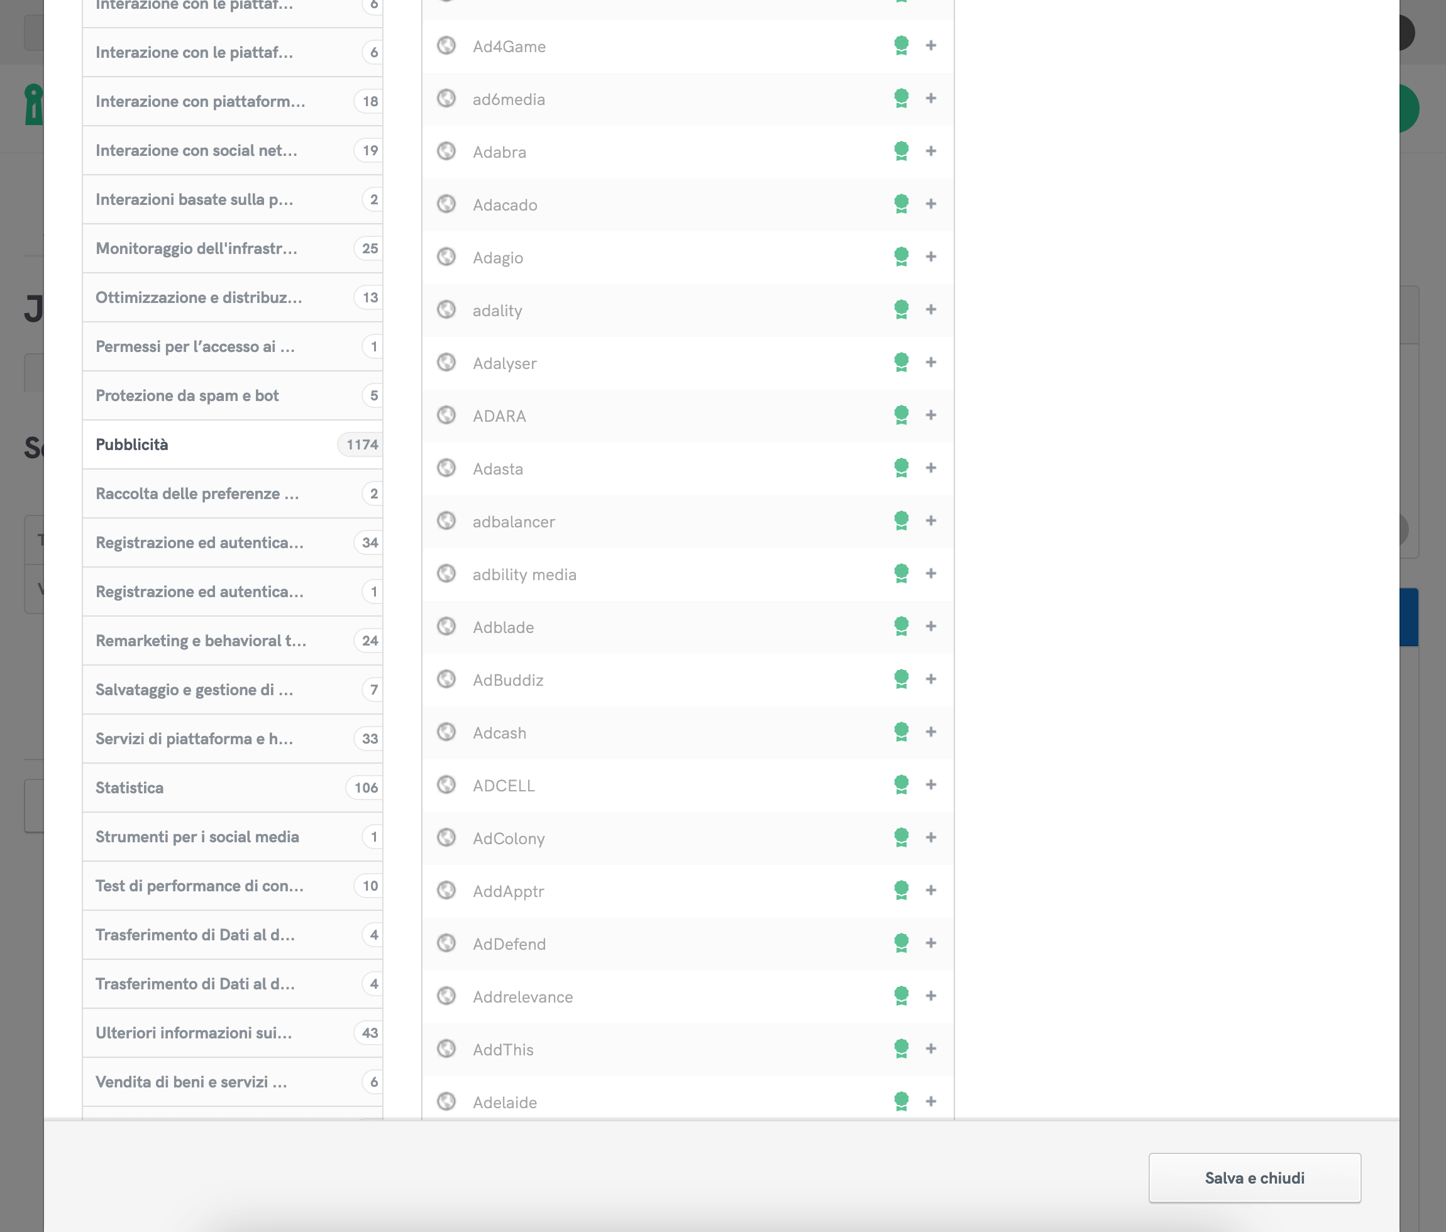Click the adbility media service name
This screenshot has height=1232, width=1446.
point(524,575)
